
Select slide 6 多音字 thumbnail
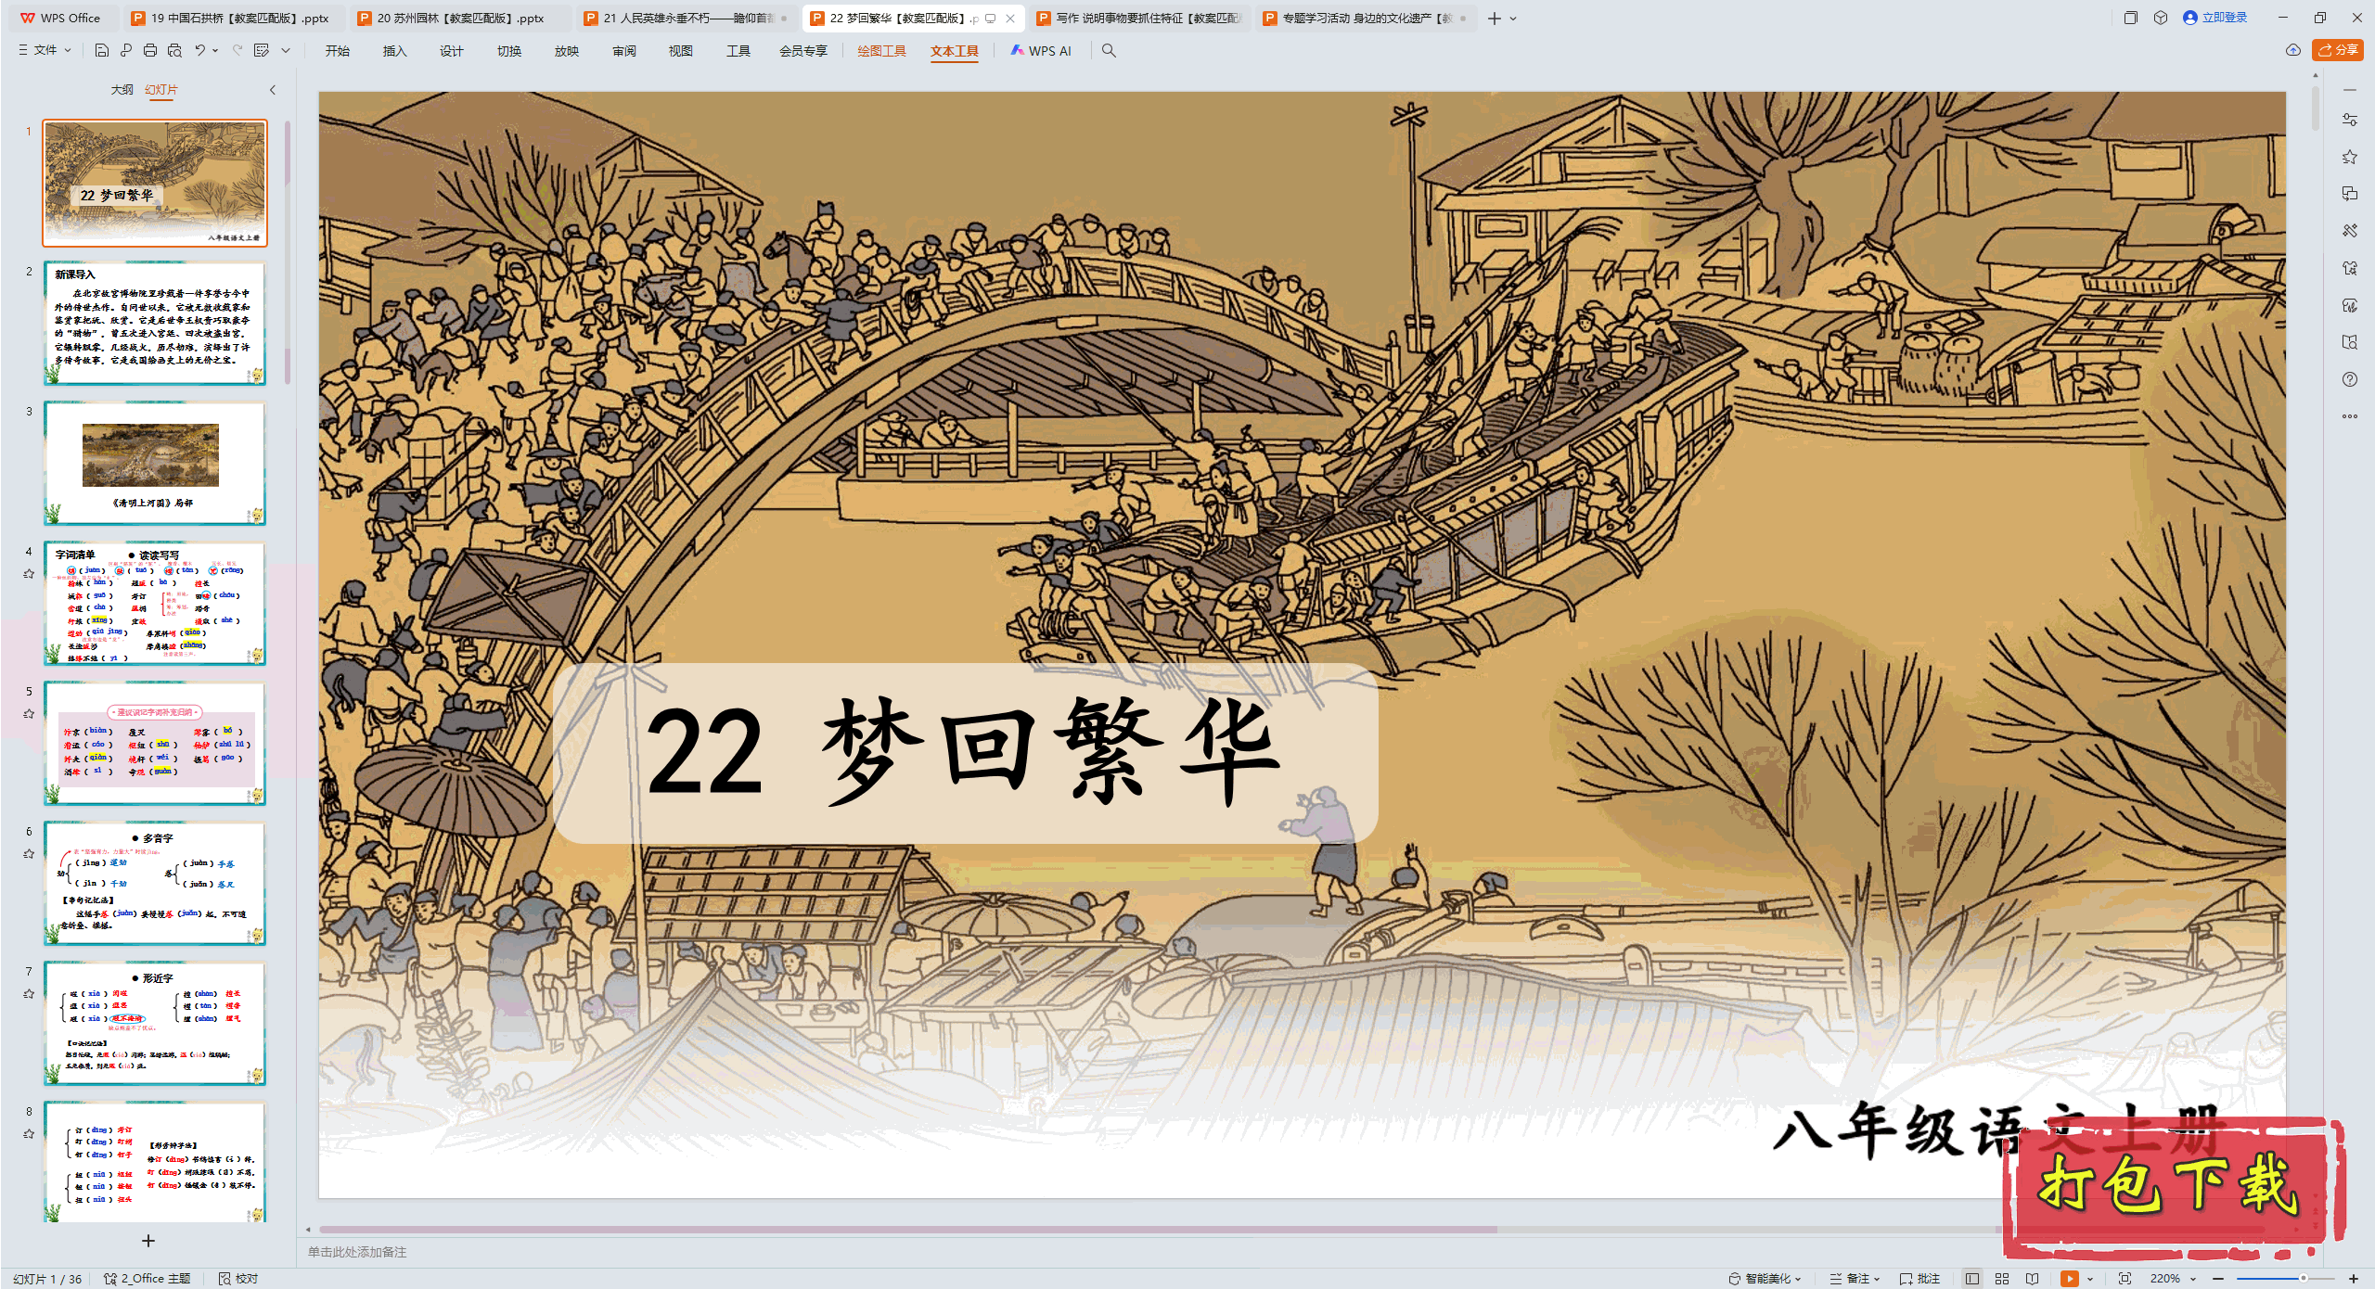(155, 883)
